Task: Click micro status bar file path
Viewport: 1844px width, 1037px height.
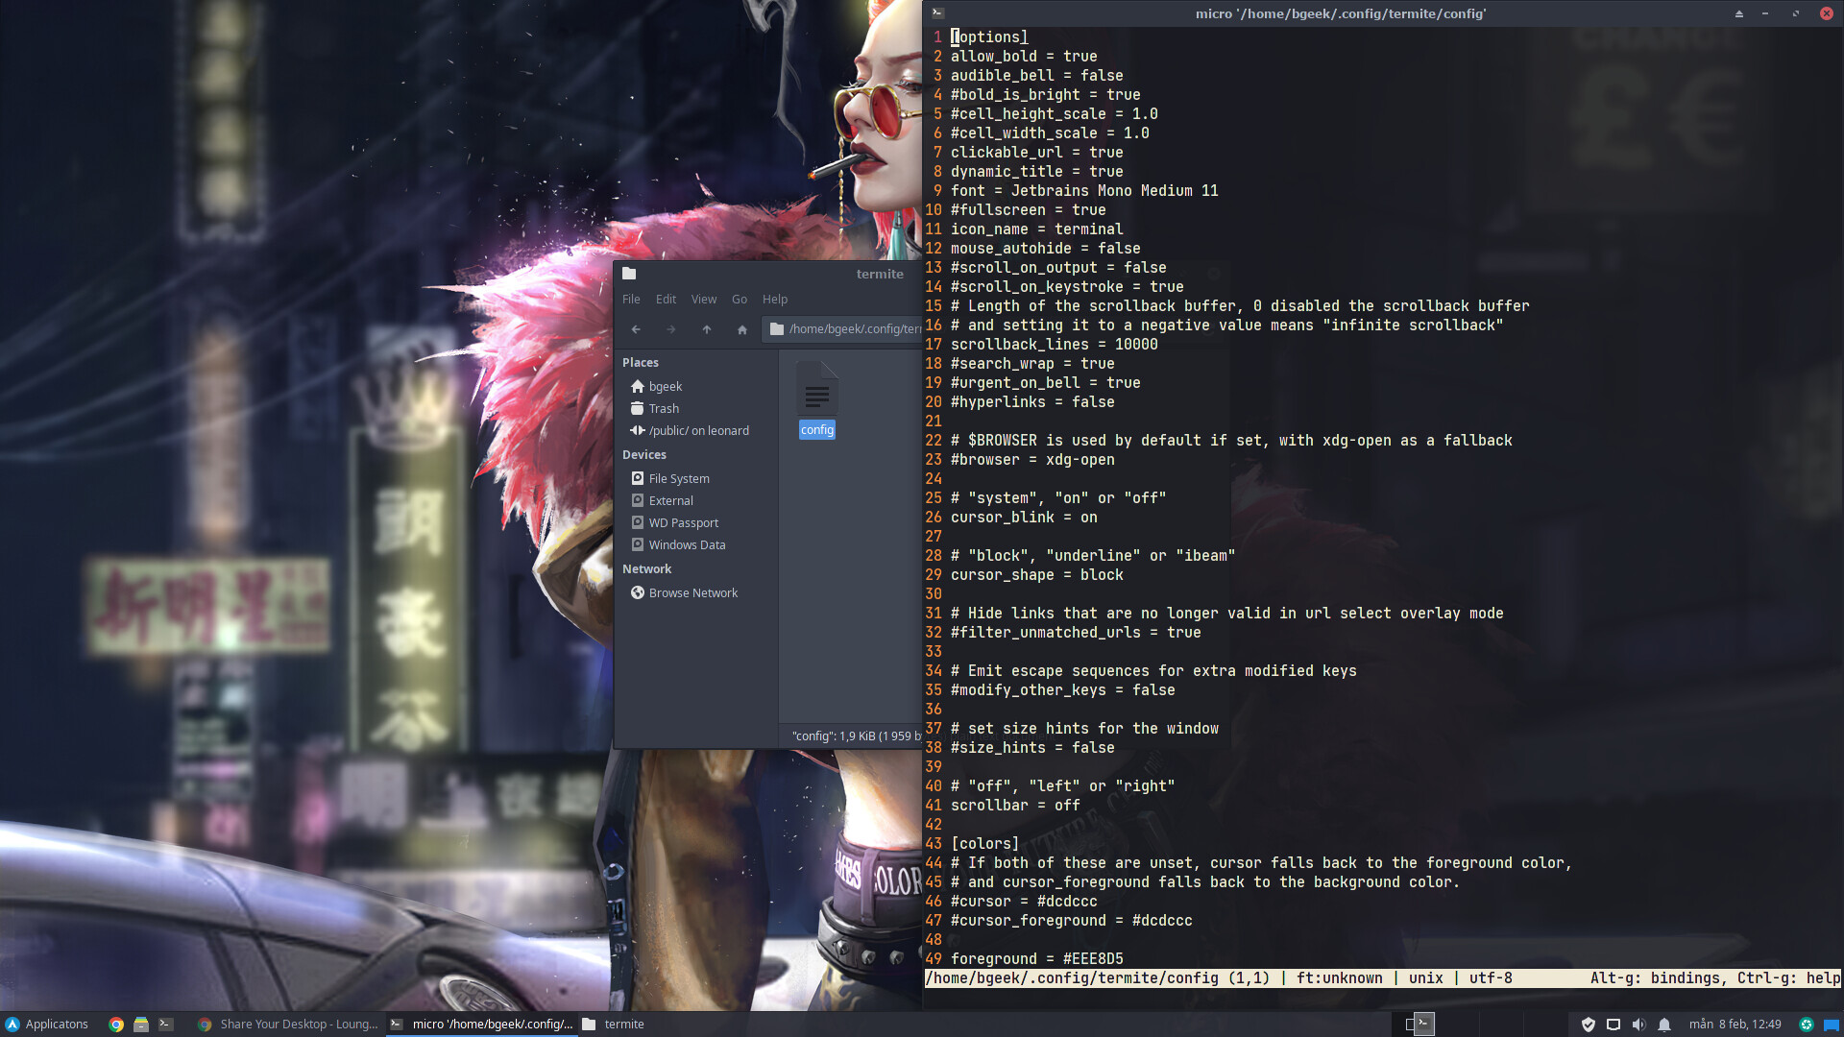Action: point(1072,977)
